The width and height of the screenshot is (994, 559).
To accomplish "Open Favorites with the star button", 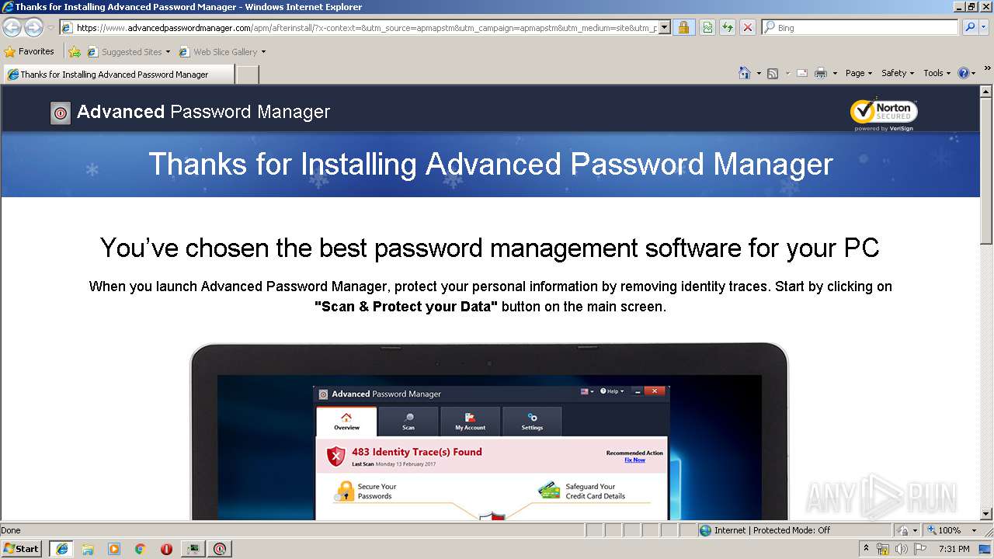I will click(29, 51).
